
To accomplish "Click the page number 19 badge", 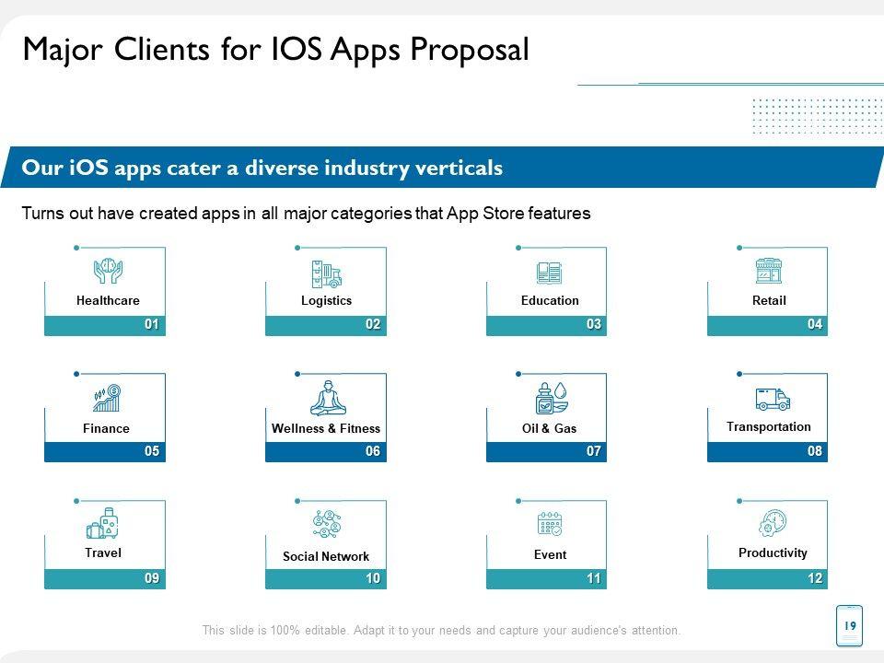I will tap(848, 623).
